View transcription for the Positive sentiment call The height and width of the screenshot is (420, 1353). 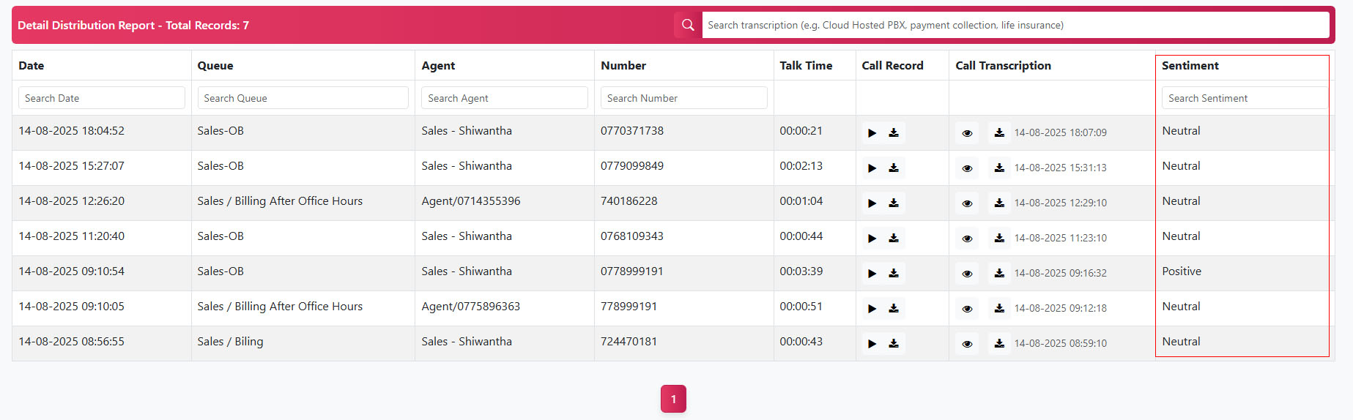click(x=967, y=274)
